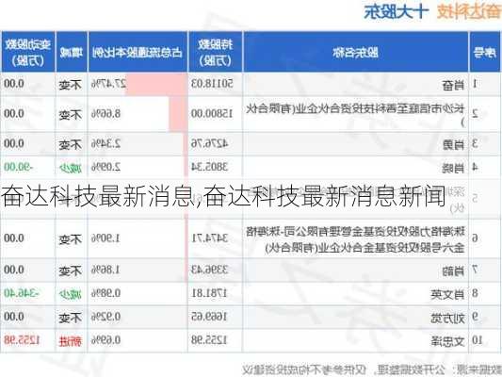This screenshot has width=502, height=377.
Task: Click the 占总流通股本比例 column header
Action: tap(138, 52)
